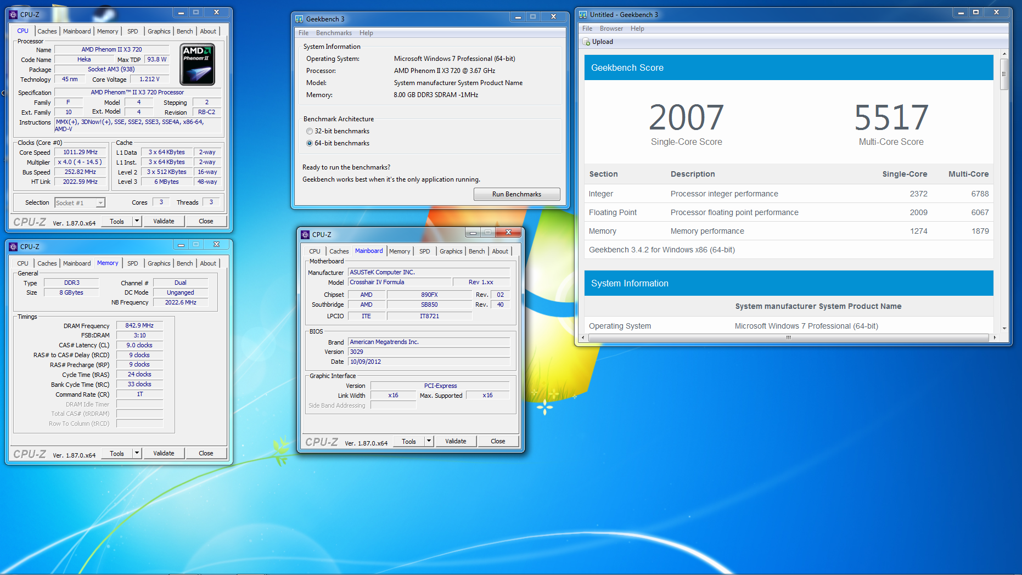This screenshot has width=1022, height=575.
Task: Open About tab in CPU-Z Mainboard window
Action: click(x=500, y=251)
